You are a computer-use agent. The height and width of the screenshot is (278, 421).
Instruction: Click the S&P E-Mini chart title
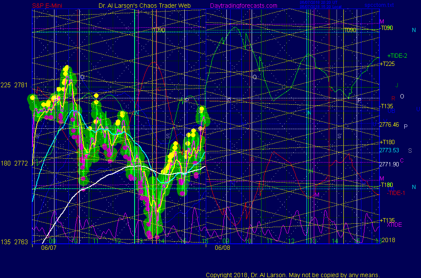tap(47, 6)
